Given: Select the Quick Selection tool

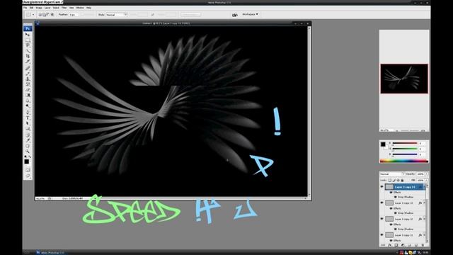Looking at the screenshot, I should pyautogui.click(x=28, y=51).
